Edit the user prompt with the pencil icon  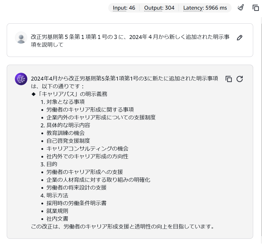click(x=239, y=38)
